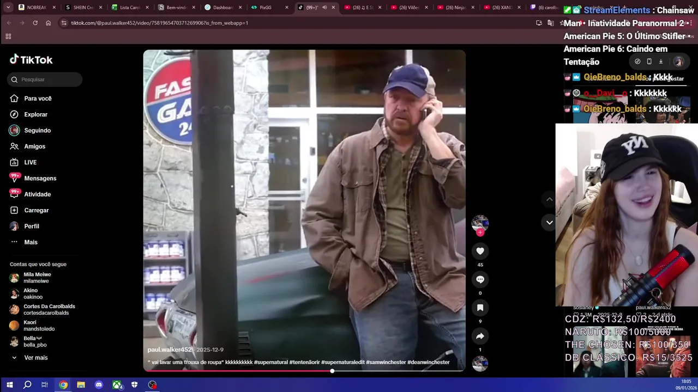Open followed account Kaori
The image size is (698, 392).
(32, 326)
